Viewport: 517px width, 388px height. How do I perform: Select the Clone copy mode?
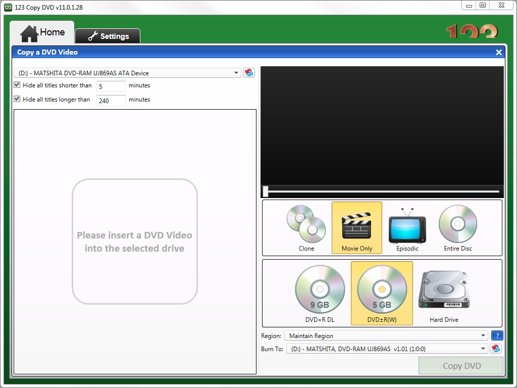click(306, 228)
